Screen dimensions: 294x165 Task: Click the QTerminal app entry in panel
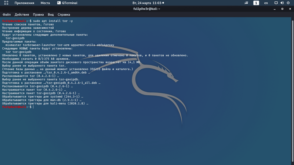pyautogui.click(x=67, y=3)
